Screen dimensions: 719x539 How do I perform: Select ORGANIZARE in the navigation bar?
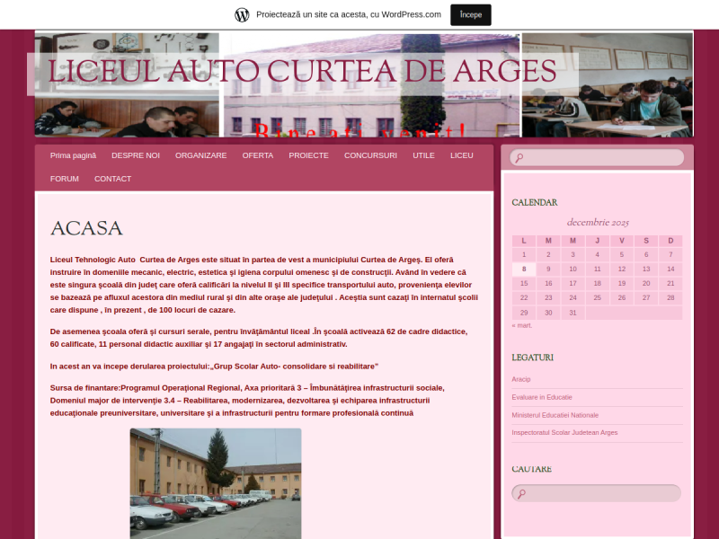click(x=201, y=155)
